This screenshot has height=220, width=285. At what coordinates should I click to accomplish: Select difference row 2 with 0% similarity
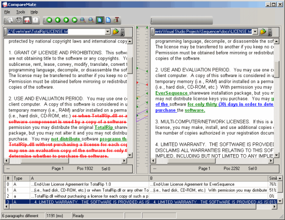pos(141,196)
